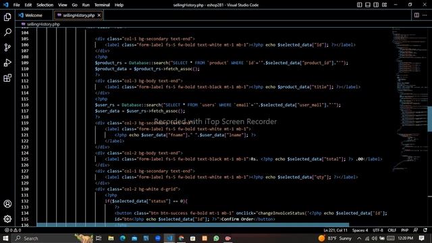Image resolution: width=432 pixels, height=243 pixels.
Task: Click line number 116 in gutter
Action: [25, 105]
